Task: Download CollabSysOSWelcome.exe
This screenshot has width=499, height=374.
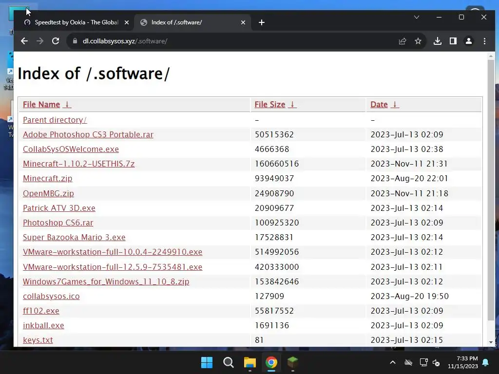Action: [x=71, y=149]
